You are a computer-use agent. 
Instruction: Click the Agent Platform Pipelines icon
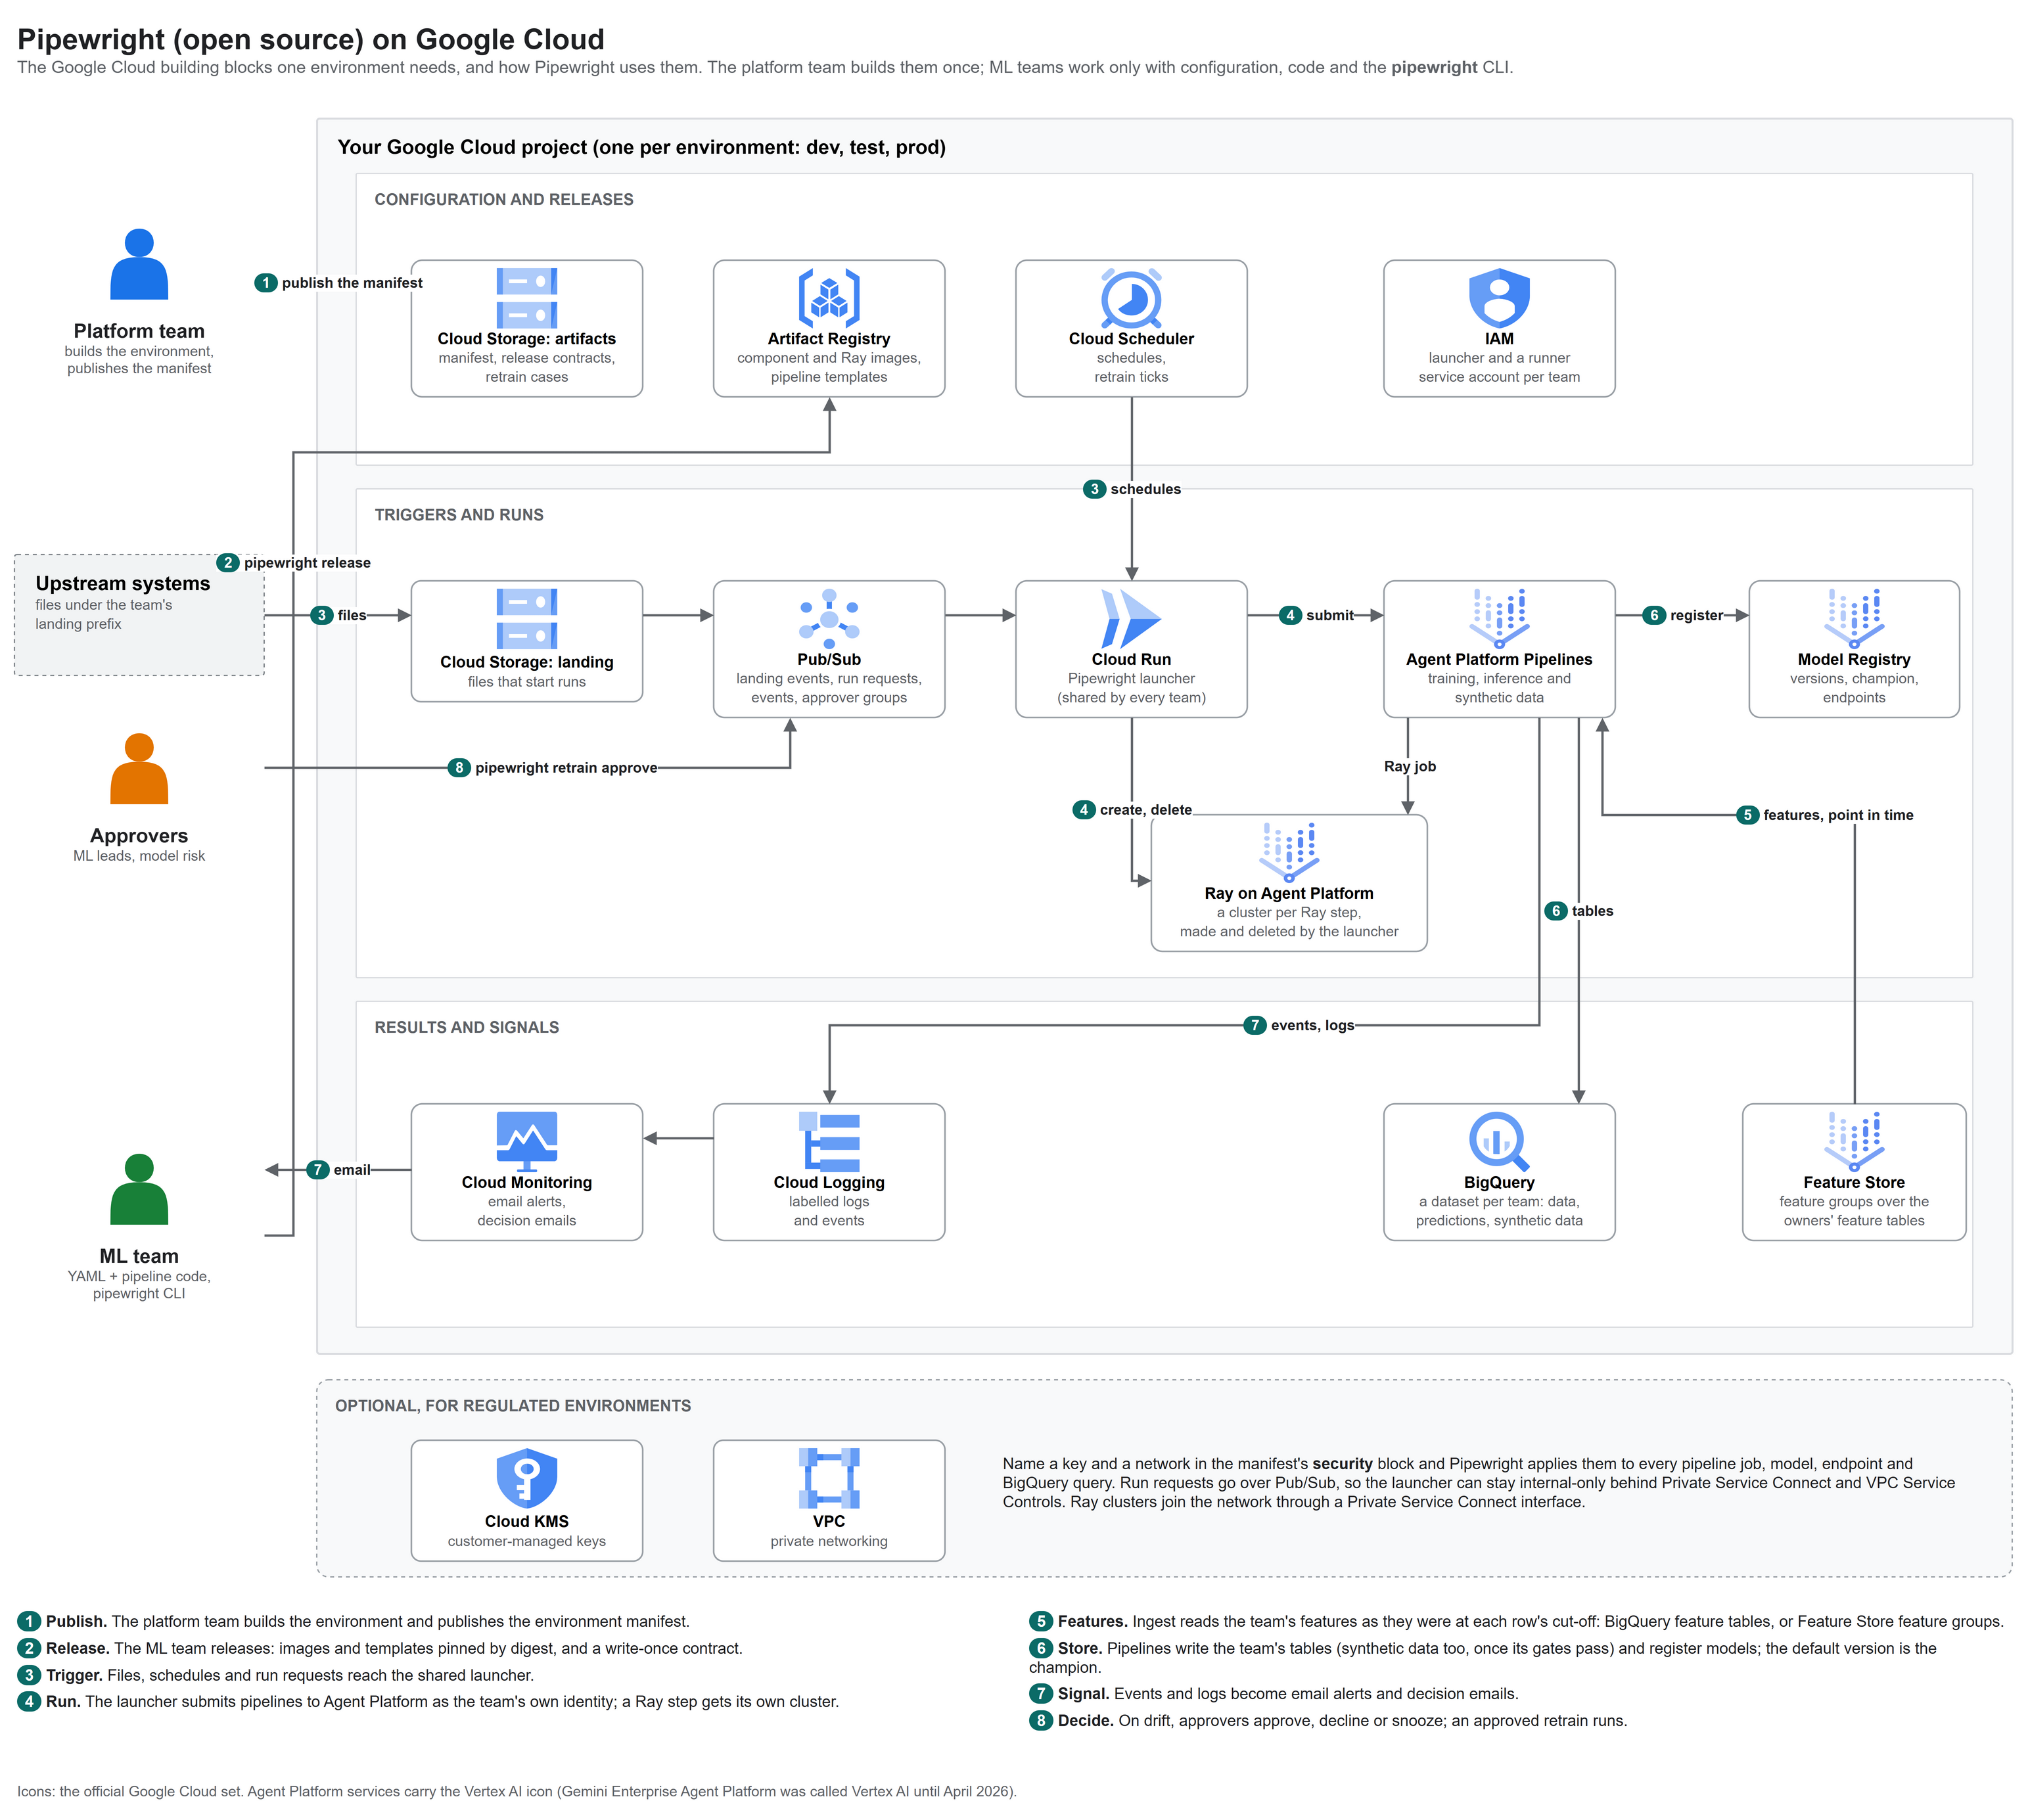[1499, 618]
